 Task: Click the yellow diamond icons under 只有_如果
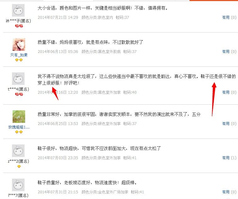point(19,60)
